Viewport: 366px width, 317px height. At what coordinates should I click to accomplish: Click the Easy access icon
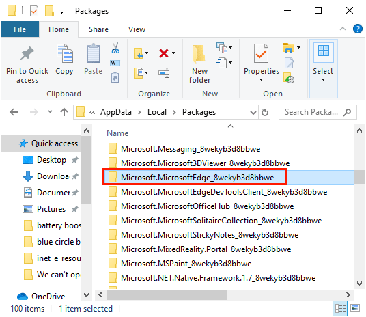point(222,62)
